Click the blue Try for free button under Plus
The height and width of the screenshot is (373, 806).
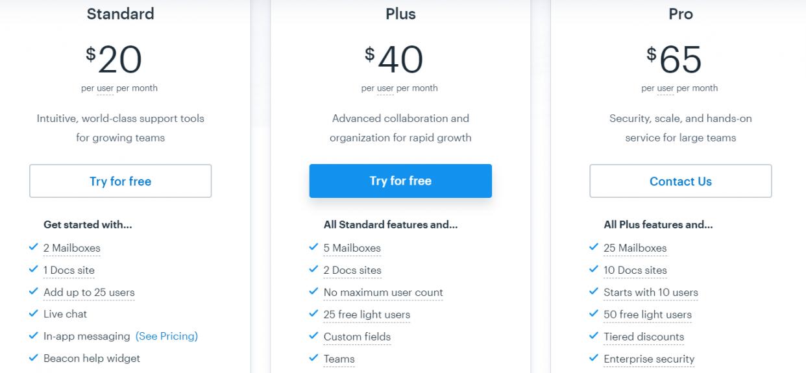tap(400, 181)
